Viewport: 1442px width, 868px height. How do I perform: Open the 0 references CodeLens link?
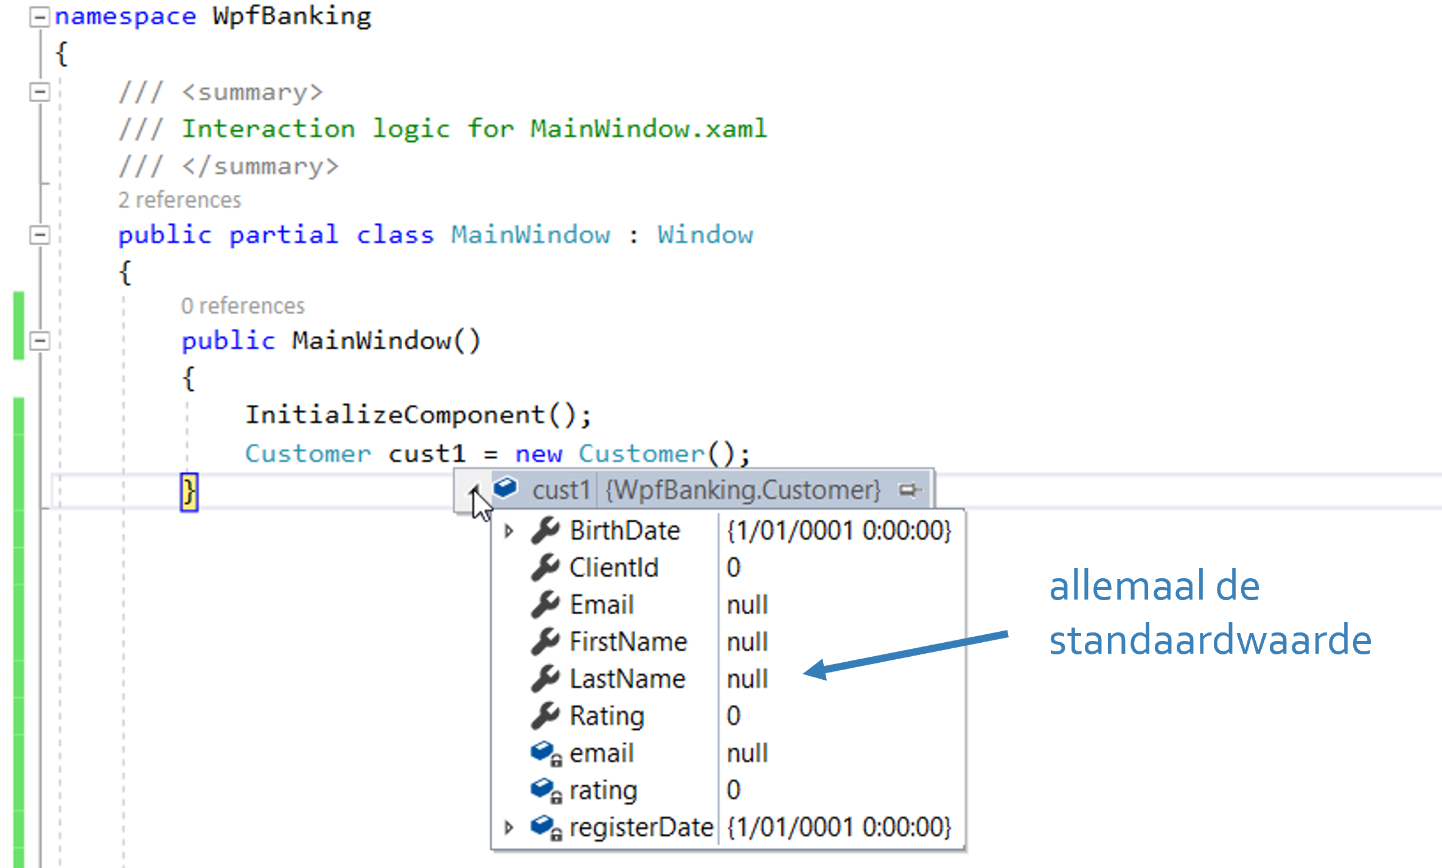(x=242, y=306)
